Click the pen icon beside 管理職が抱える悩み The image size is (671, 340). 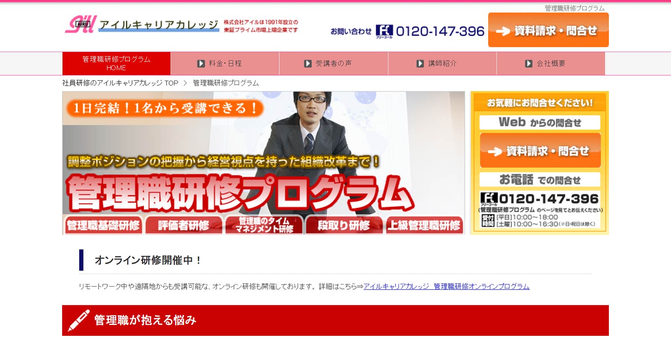(x=79, y=320)
